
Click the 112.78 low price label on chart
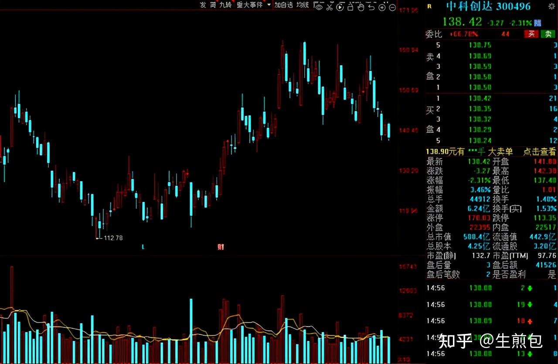point(113,238)
